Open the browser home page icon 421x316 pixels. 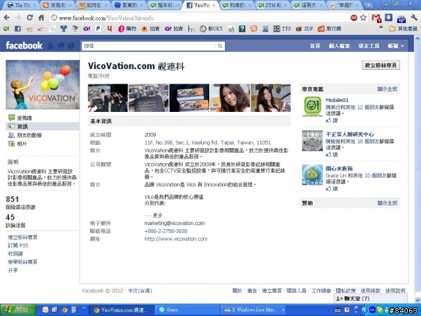(x=41, y=18)
